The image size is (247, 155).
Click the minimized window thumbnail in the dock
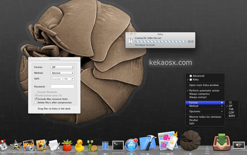coord(239,145)
